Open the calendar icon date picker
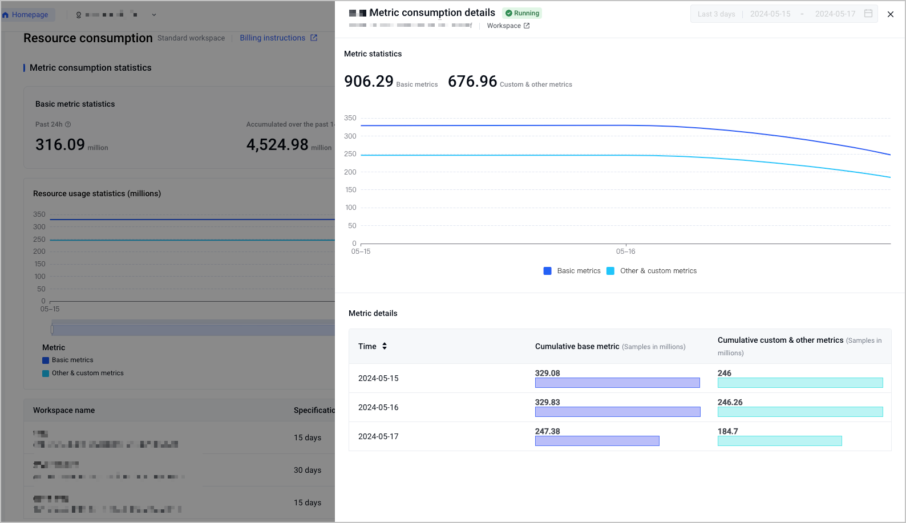The height and width of the screenshot is (523, 906). (868, 13)
